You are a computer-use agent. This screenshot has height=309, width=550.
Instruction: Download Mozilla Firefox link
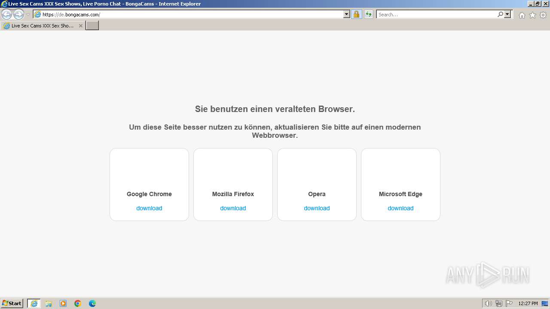pyautogui.click(x=233, y=208)
